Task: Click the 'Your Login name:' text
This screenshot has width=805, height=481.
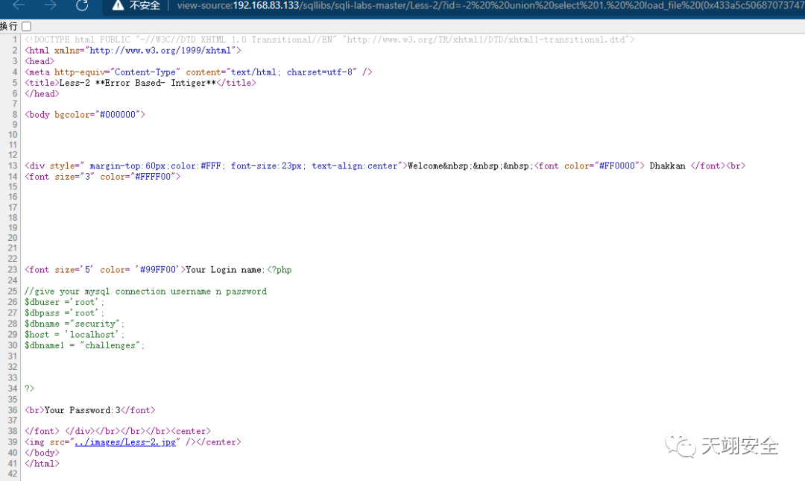Action: 225,270
